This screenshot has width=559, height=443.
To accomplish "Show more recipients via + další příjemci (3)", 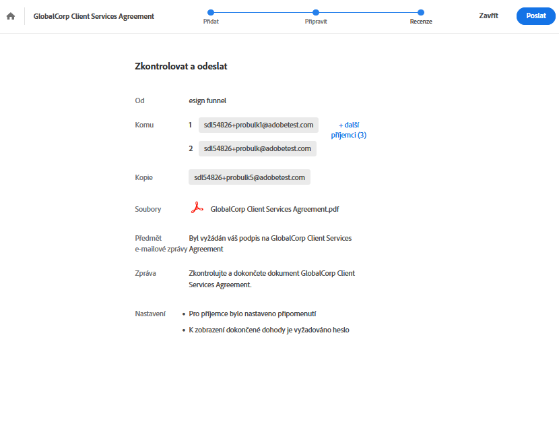I will tap(349, 130).
